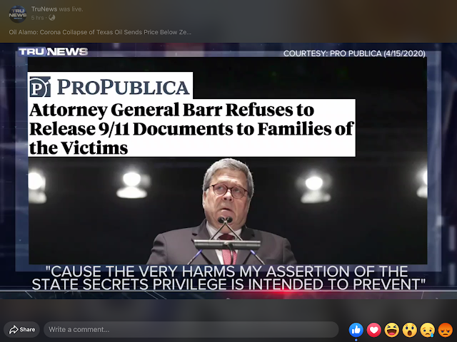Click the Courtesy Pro Publica caption text
The image size is (457, 342).
click(354, 53)
